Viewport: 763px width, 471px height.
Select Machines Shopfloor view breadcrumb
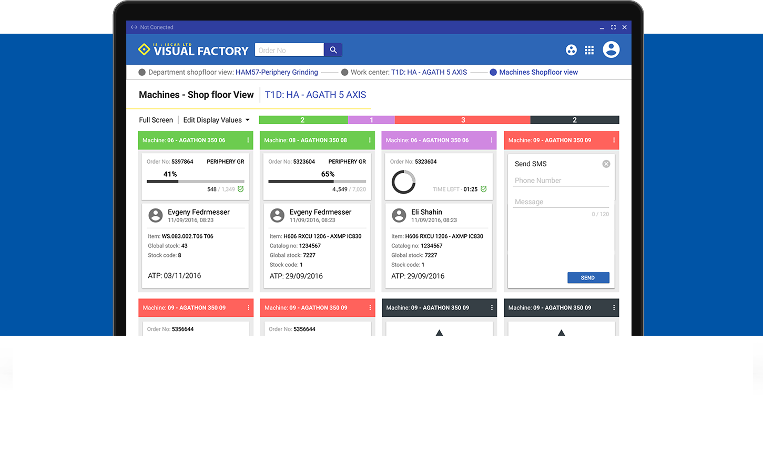tap(538, 73)
